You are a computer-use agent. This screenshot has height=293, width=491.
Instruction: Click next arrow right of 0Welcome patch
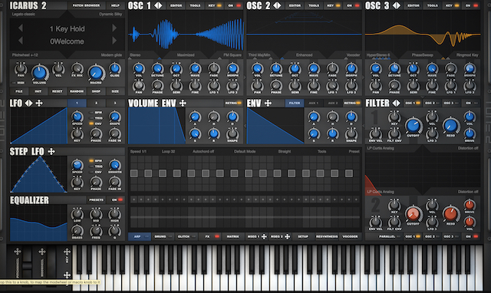point(114,41)
